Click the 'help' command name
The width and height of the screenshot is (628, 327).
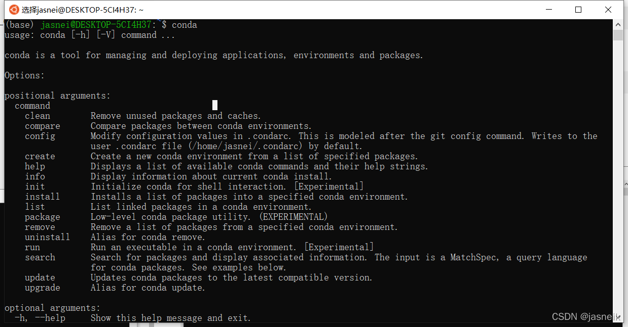tap(35, 166)
